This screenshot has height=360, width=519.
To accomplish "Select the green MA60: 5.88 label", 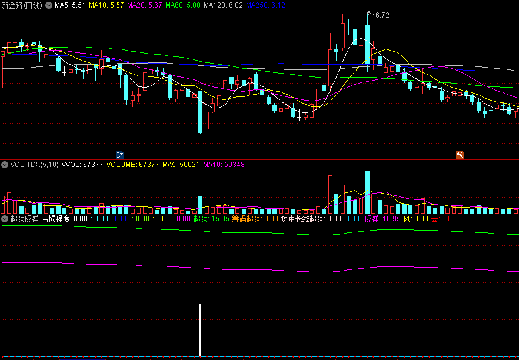I will click(183, 5).
